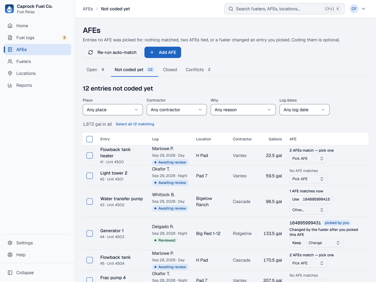Click the plus icon on Add AFE

[x=152, y=52]
